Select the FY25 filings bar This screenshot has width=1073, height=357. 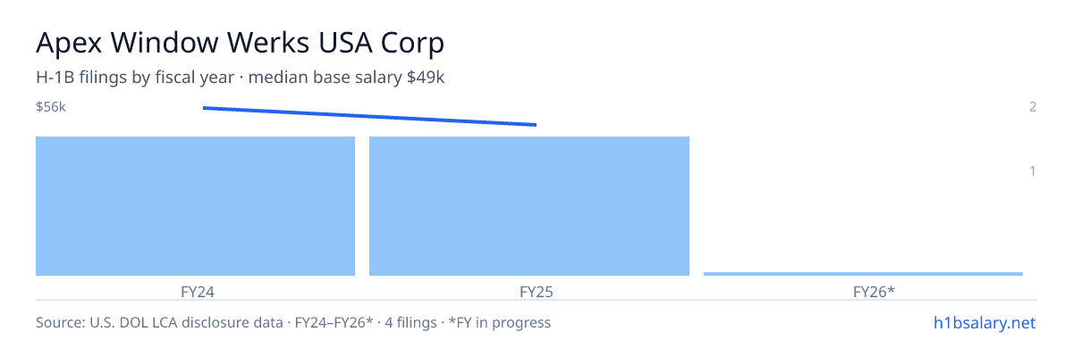[529, 206]
